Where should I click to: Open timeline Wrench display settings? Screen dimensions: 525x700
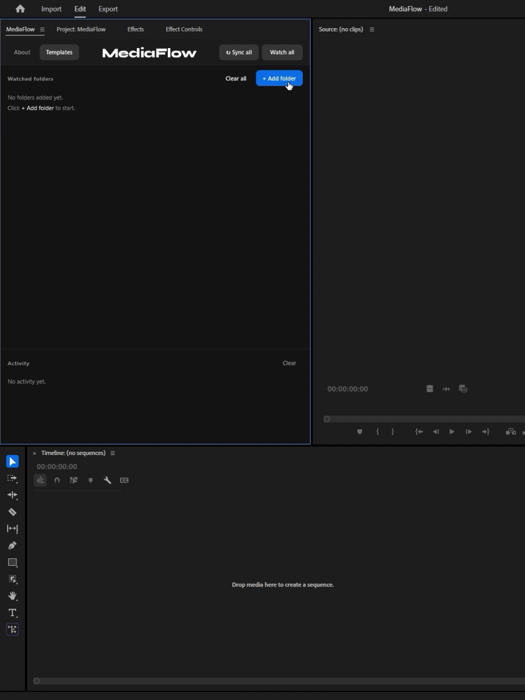107,480
